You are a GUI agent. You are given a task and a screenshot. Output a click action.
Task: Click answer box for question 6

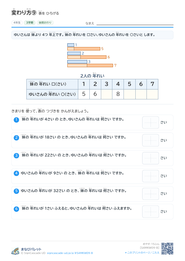(151, 211)
